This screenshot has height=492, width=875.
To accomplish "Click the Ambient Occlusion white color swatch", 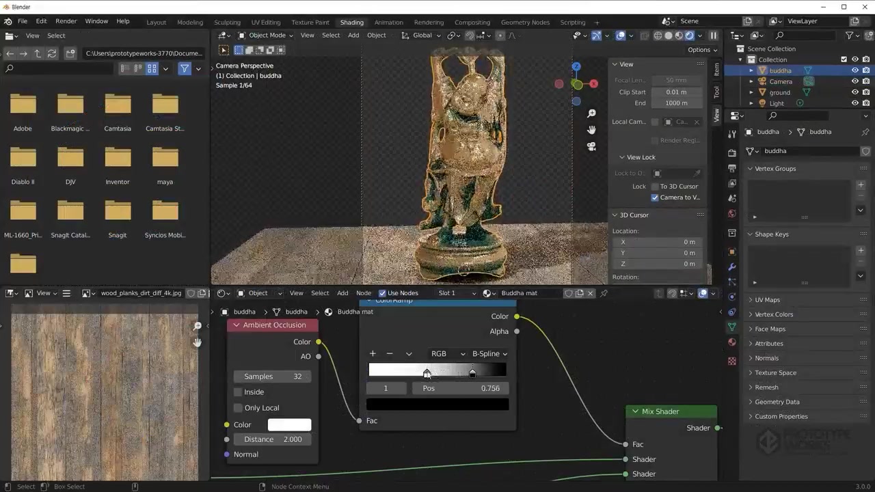I will pyautogui.click(x=289, y=425).
